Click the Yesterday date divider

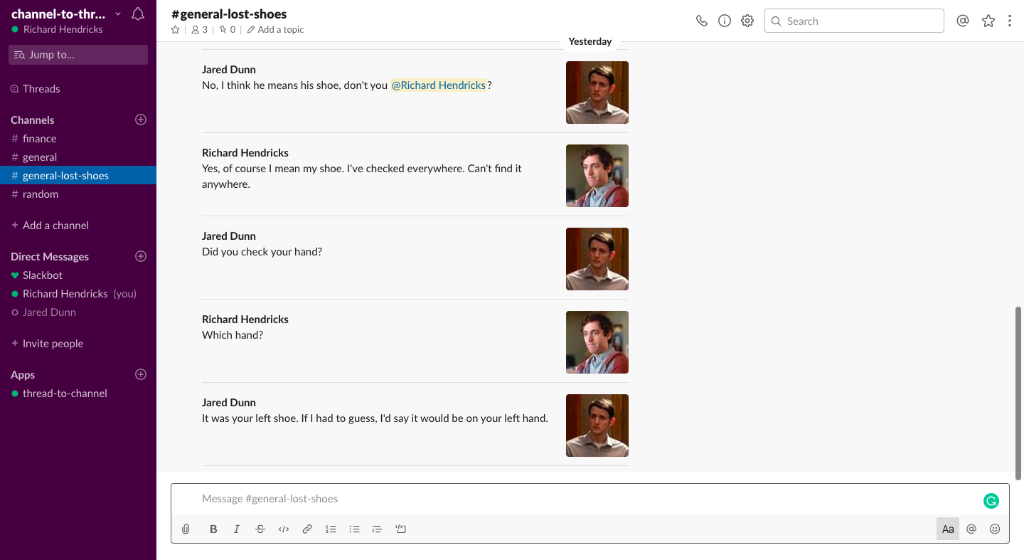[x=590, y=42]
